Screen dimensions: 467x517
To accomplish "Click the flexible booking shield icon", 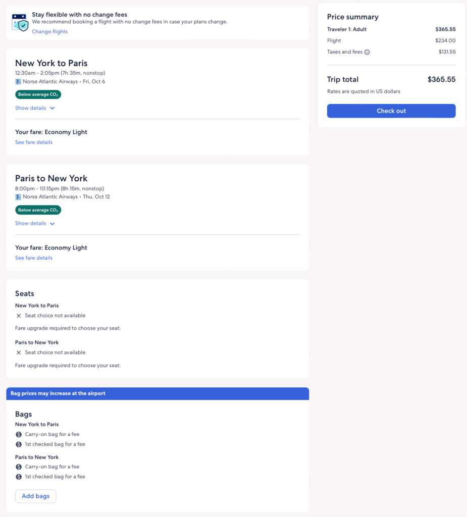I will coord(21,22).
